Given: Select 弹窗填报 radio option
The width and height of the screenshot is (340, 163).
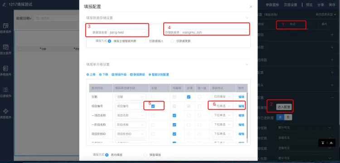Looking at the screenshot, I should [145, 155].
